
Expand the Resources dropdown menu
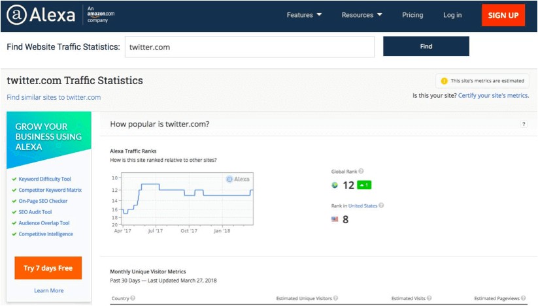coord(361,15)
